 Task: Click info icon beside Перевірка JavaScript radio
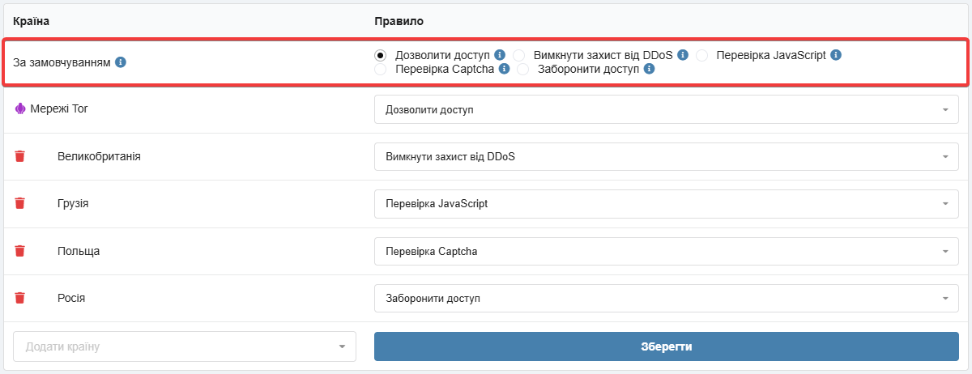pos(836,55)
